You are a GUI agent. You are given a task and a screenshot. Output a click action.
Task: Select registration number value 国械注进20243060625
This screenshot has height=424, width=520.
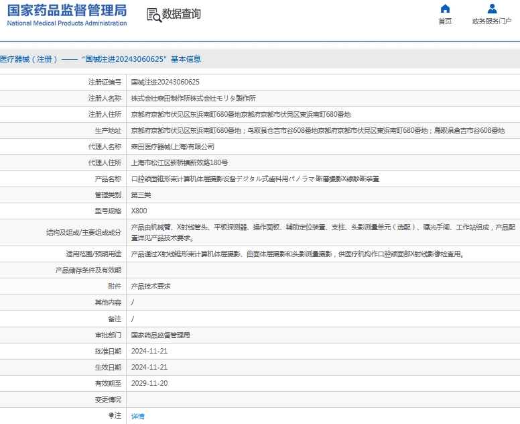[x=165, y=82]
